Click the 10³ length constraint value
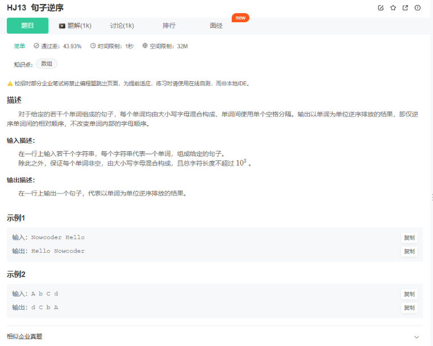 click(241, 163)
